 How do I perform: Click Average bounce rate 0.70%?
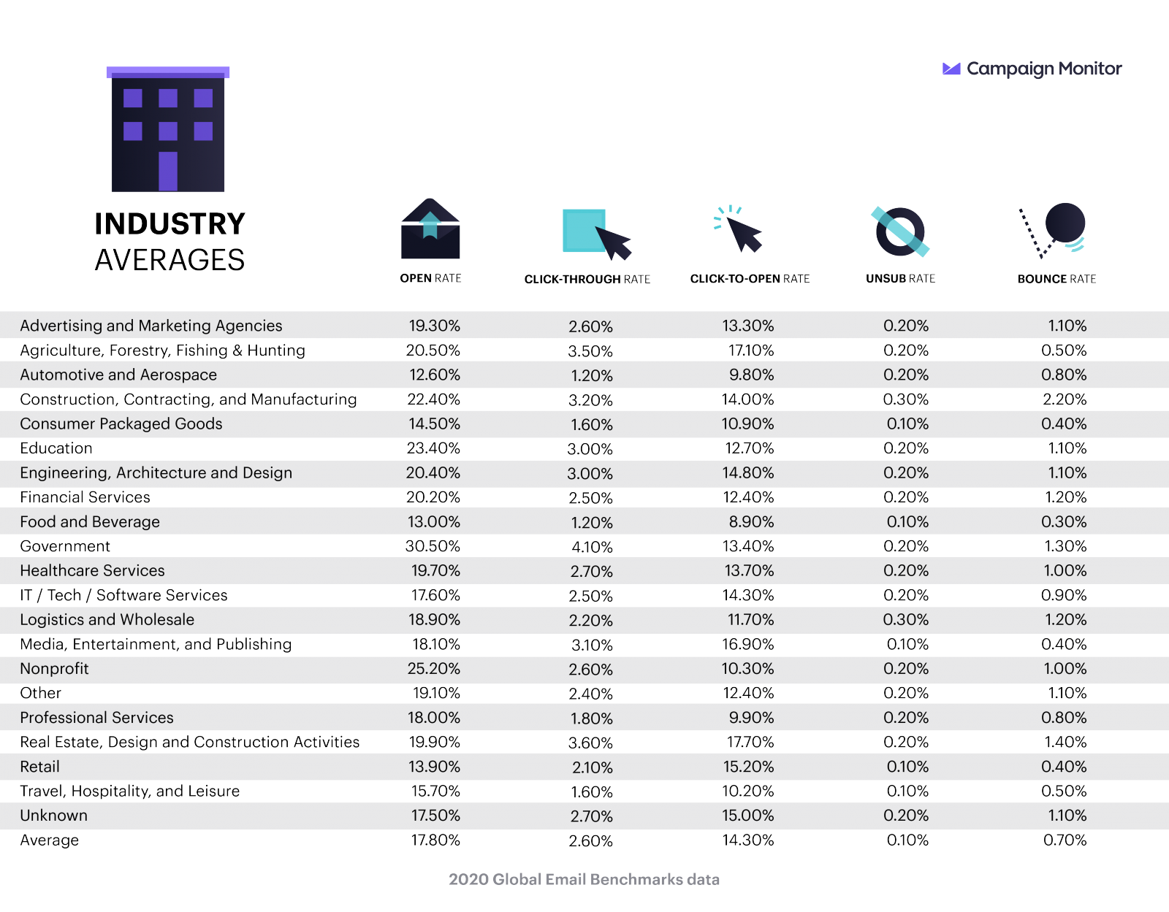click(x=1065, y=840)
